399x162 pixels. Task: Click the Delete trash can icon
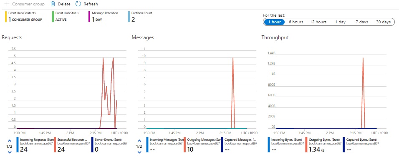pyautogui.click(x=53, y=4)
